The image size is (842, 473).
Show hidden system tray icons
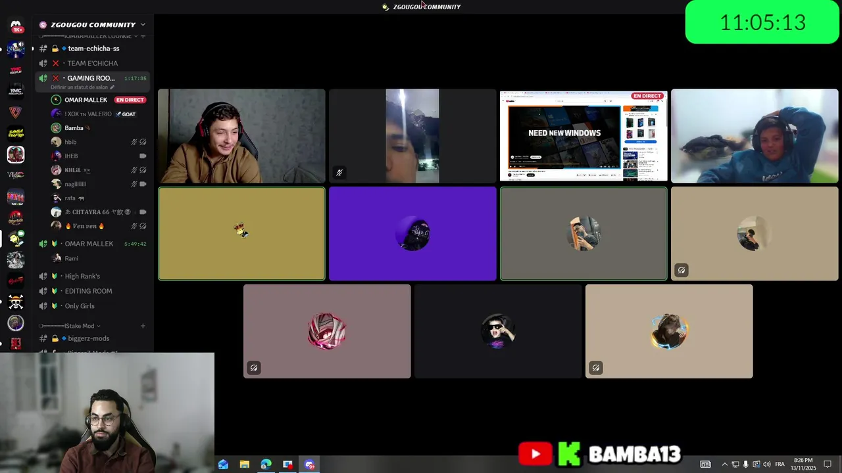coord(724,464)
